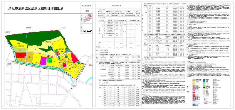This screenshot has height=110, width=235.
Task: Select the TH02-44 block label
Action: click(21, 46)
